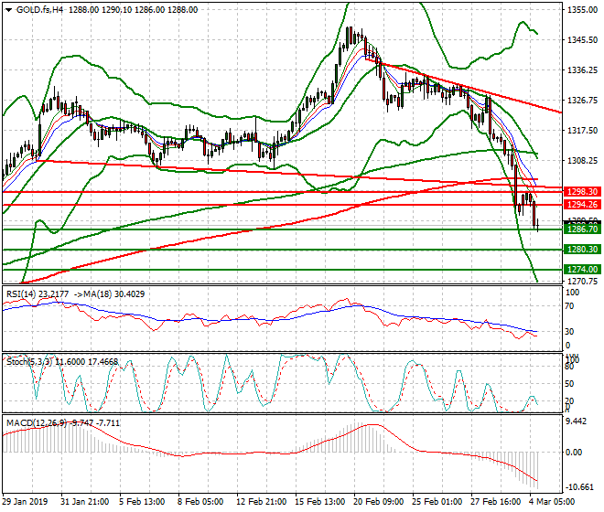Image resolution: width=604 pixels, height=512 pixels.
Task: Click the 1345.50 price scale value
Action: point(582,40)
